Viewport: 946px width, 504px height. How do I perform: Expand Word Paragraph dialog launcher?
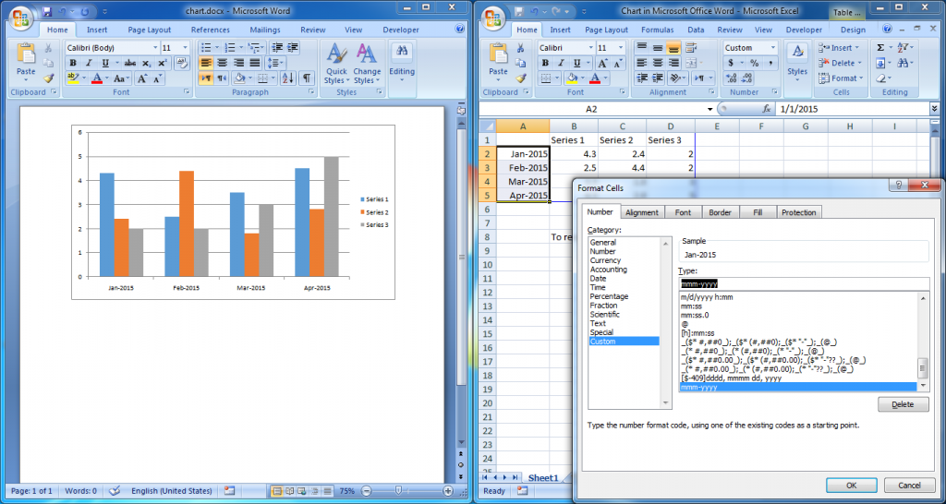coord(311,92)
